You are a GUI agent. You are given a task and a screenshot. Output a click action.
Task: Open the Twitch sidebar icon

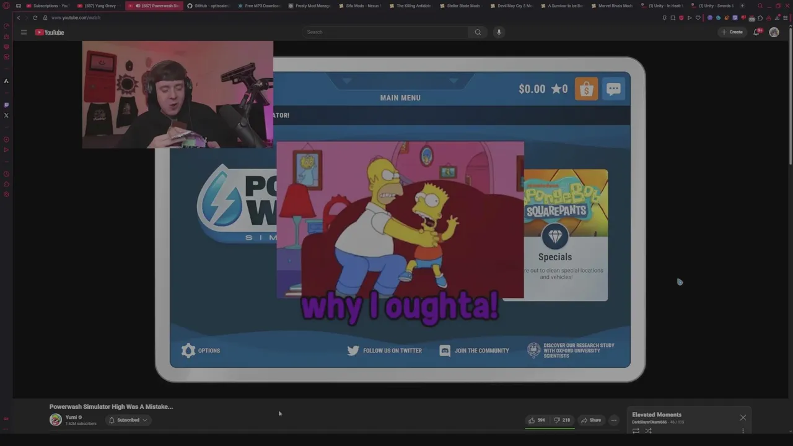(x=6, y=105)
